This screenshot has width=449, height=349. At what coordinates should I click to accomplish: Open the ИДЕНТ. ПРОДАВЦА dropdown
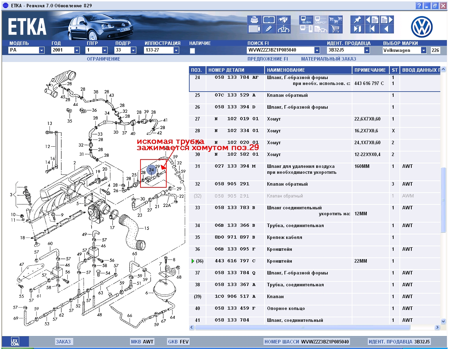(x=367, y=50)
